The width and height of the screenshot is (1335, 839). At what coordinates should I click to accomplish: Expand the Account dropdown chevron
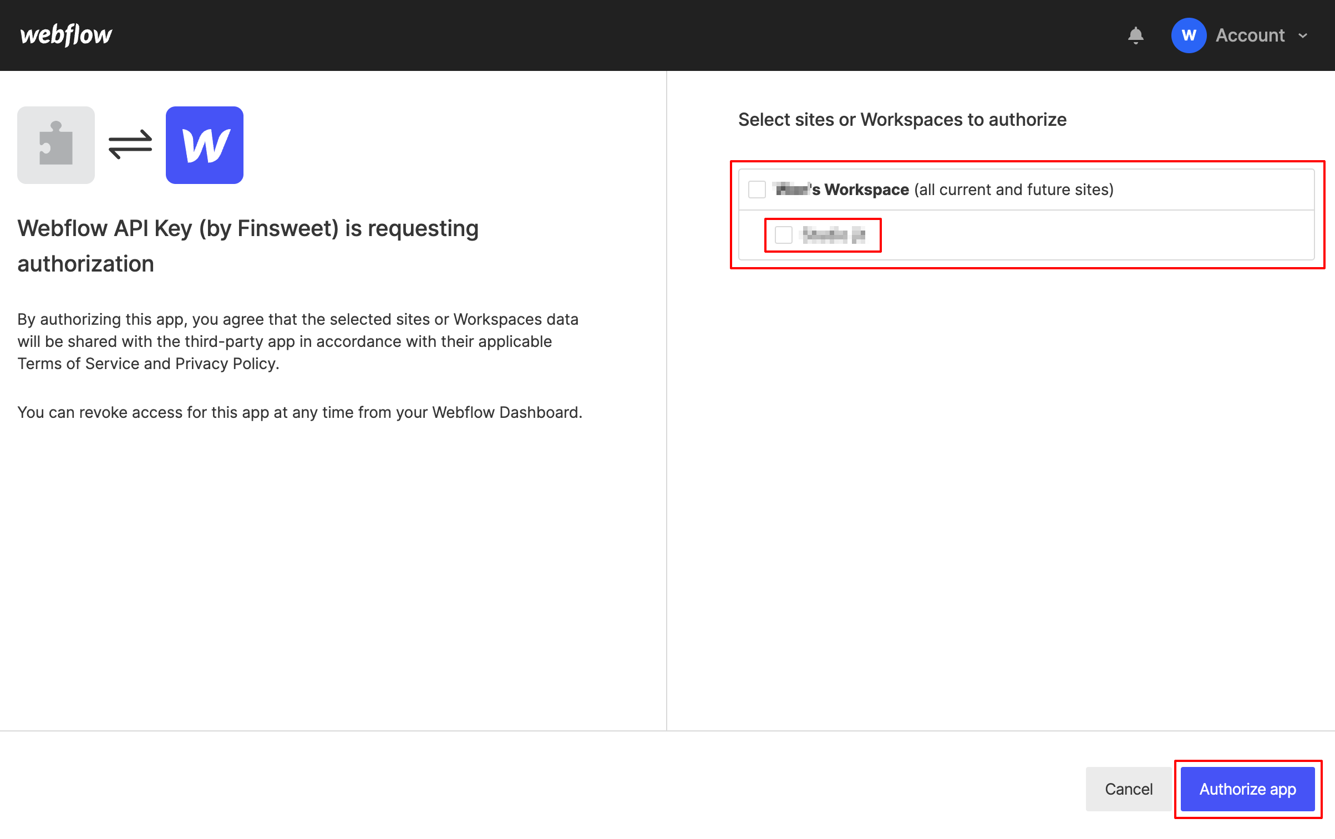[x=1303, y=35]
